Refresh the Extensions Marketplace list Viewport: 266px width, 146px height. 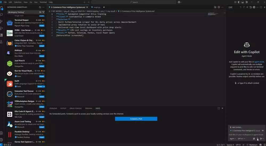[40, 7]
